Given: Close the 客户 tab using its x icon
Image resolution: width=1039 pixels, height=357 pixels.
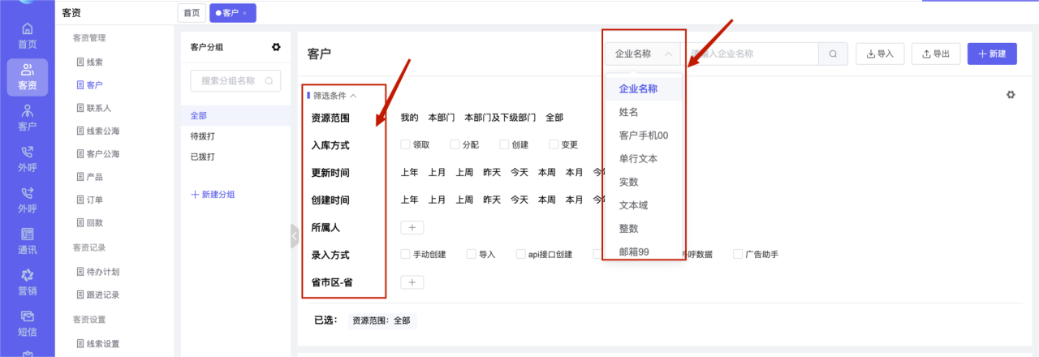Looking at the screenshot, I should pos(245,13).
